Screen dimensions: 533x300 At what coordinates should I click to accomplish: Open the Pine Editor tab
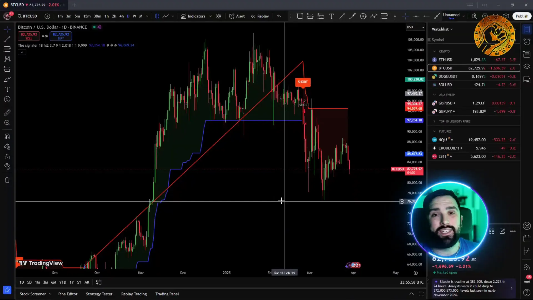[68, 294]
